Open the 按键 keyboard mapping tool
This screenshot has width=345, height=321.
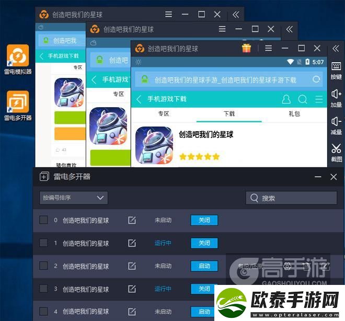[x=336, y=71]
